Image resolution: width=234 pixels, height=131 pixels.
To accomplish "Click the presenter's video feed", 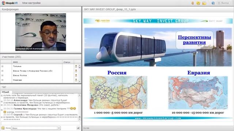I will click(x=41, y=32).
